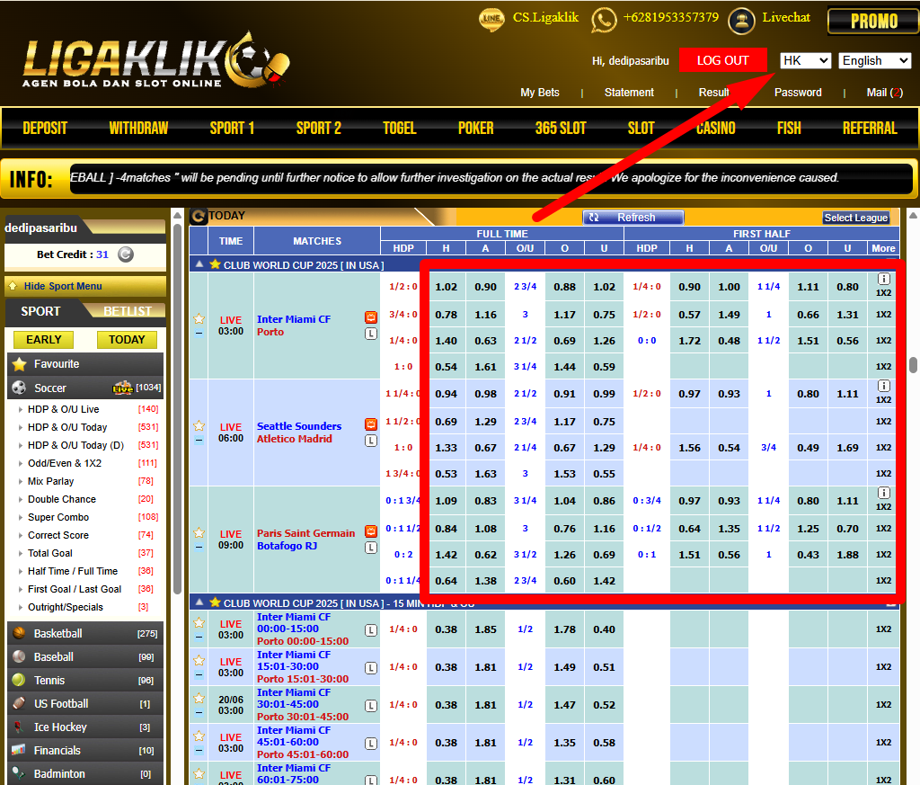Click the LOG OUT button

723,60
